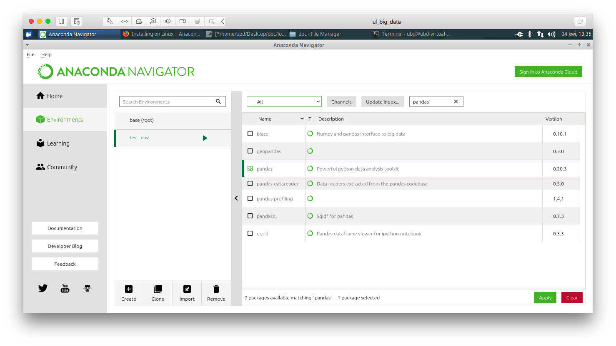Tick the qgrid package checkbox
This screenshot has height=346, width=616.
click(x=250, y=233)
